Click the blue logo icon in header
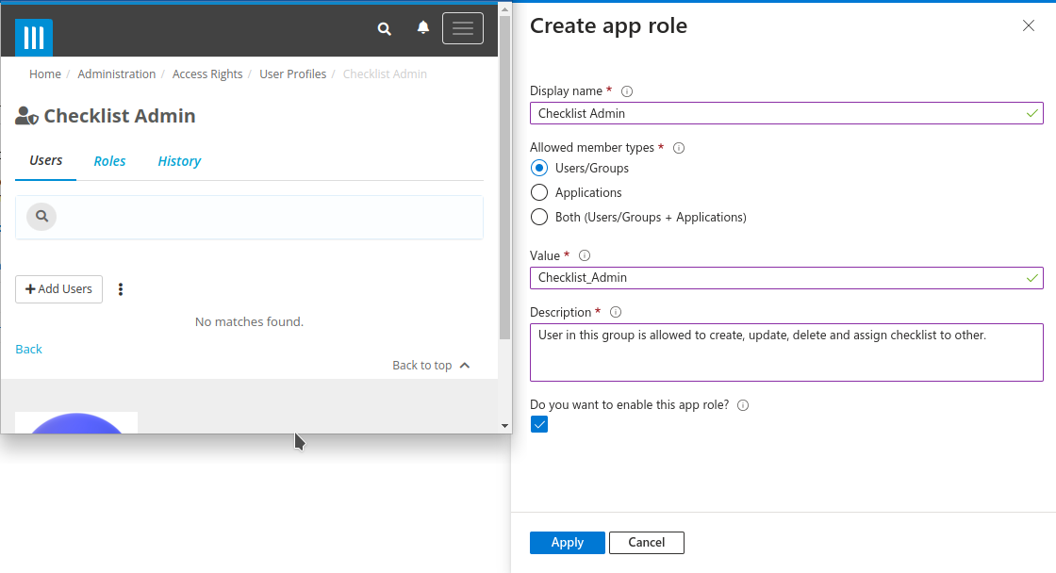This screenshot has width=1056, height=573. 34,37
